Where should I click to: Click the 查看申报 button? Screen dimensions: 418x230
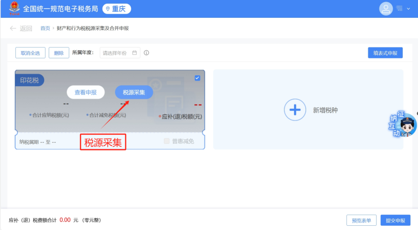pos(86,92)
